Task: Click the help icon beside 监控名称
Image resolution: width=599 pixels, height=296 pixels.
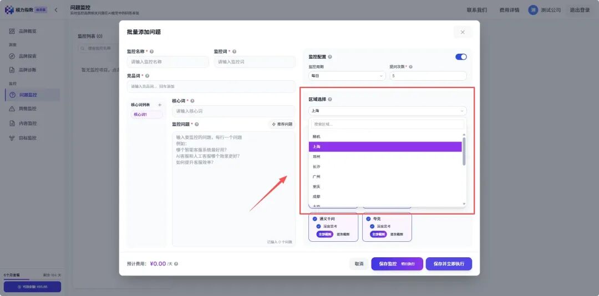Action: [x=151, y=51]
